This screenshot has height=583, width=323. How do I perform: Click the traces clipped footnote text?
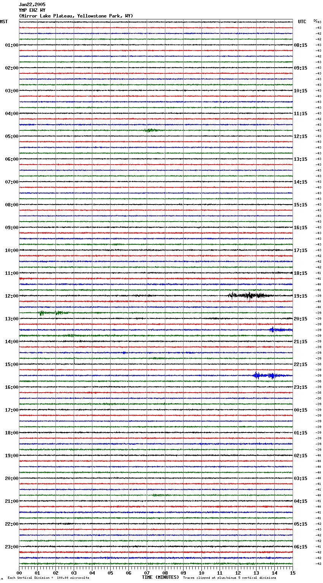click(230, 578)
